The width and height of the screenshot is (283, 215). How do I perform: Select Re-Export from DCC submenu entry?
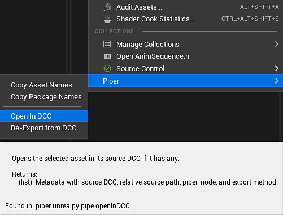point(44,128)
